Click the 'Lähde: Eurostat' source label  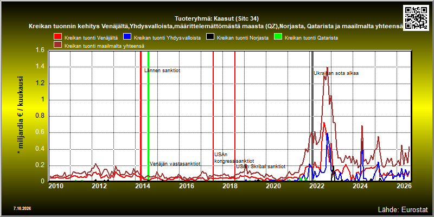tap(403, 209)
